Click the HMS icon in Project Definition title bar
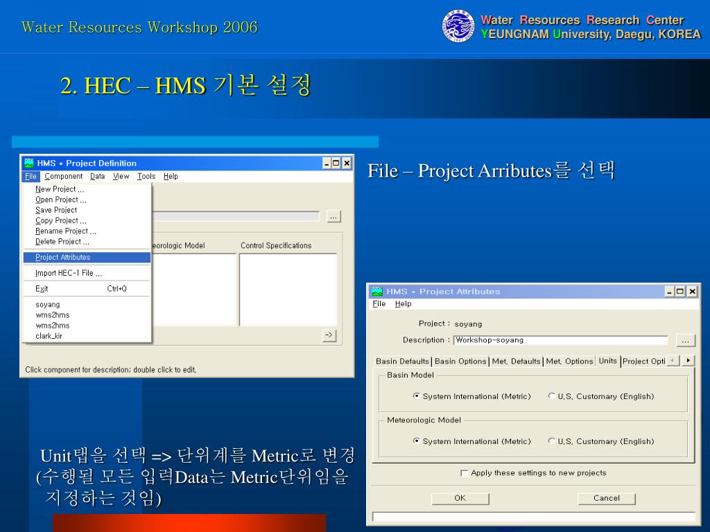This screenshot has height=532, width=710. point(29,163)
